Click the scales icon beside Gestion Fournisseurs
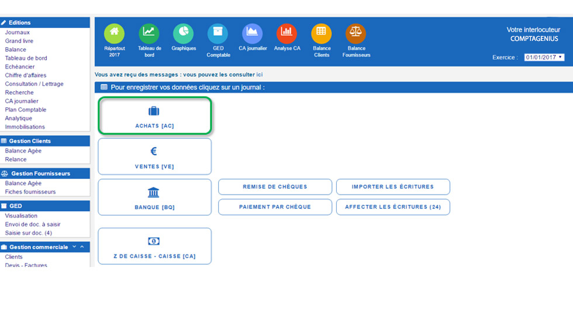This screenshot has height=312, width=573. (5, 174)
